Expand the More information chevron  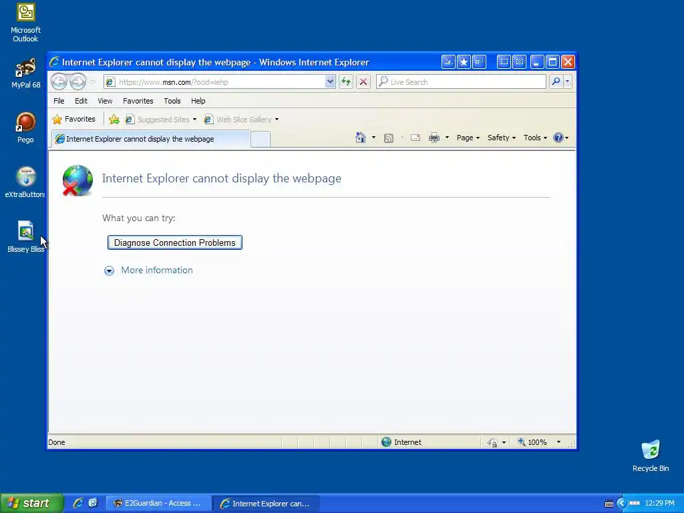point(109,271)
